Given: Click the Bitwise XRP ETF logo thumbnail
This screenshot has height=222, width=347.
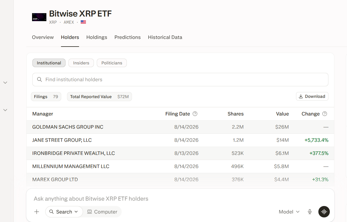Looking at the screenshot, I should [39, 17].
